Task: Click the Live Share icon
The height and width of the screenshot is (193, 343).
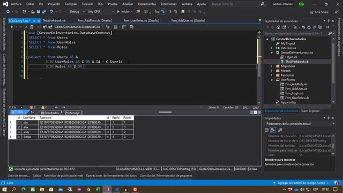Action: 311,12
